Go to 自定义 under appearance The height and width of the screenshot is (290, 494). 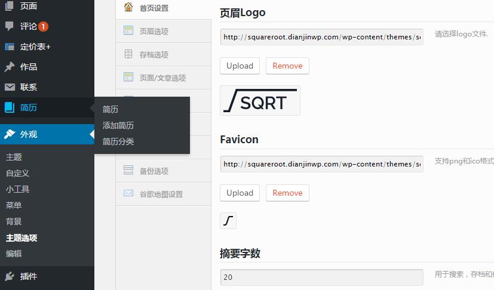[x=18, y=173]
